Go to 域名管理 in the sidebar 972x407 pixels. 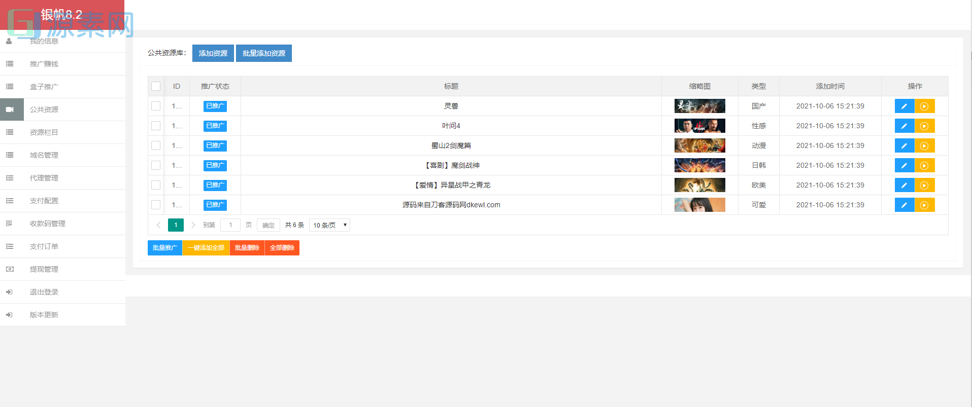point(44,155)
